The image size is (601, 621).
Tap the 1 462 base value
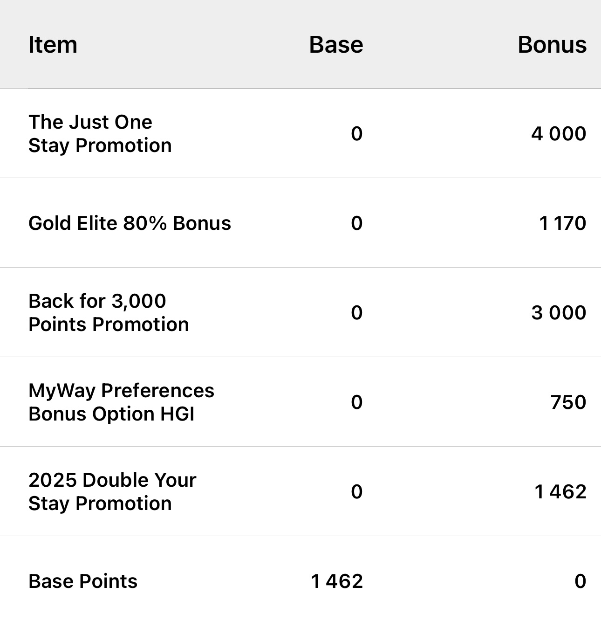point(337,581)
